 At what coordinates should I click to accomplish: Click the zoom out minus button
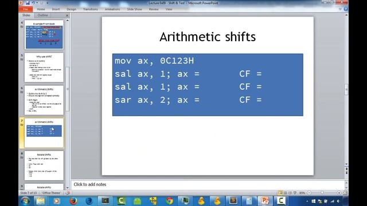click(309, 193)
